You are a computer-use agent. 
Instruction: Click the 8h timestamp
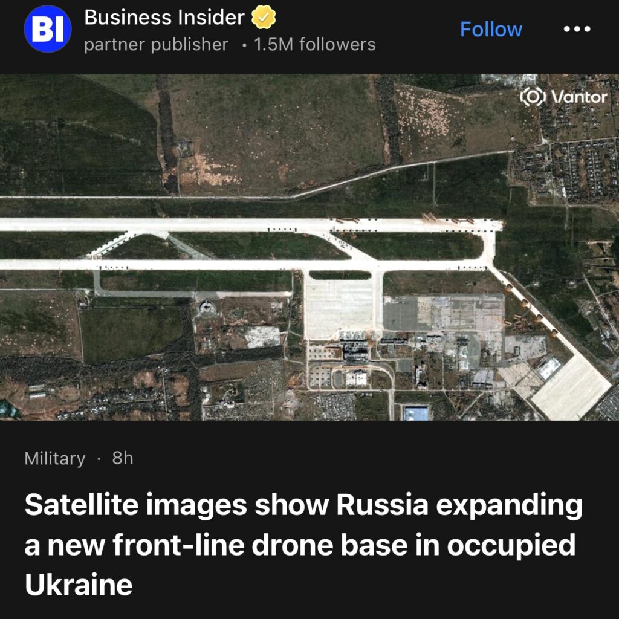[x=123, y=458]
